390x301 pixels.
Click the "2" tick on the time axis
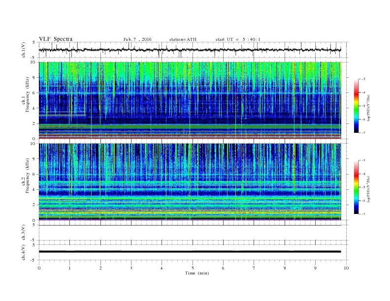[100, 268]
